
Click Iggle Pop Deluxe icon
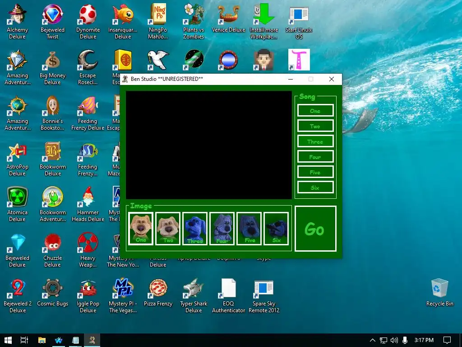88,295
